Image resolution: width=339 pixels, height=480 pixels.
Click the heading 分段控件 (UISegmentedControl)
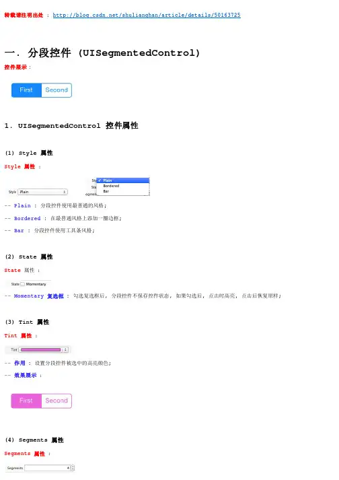pos(102,53)
